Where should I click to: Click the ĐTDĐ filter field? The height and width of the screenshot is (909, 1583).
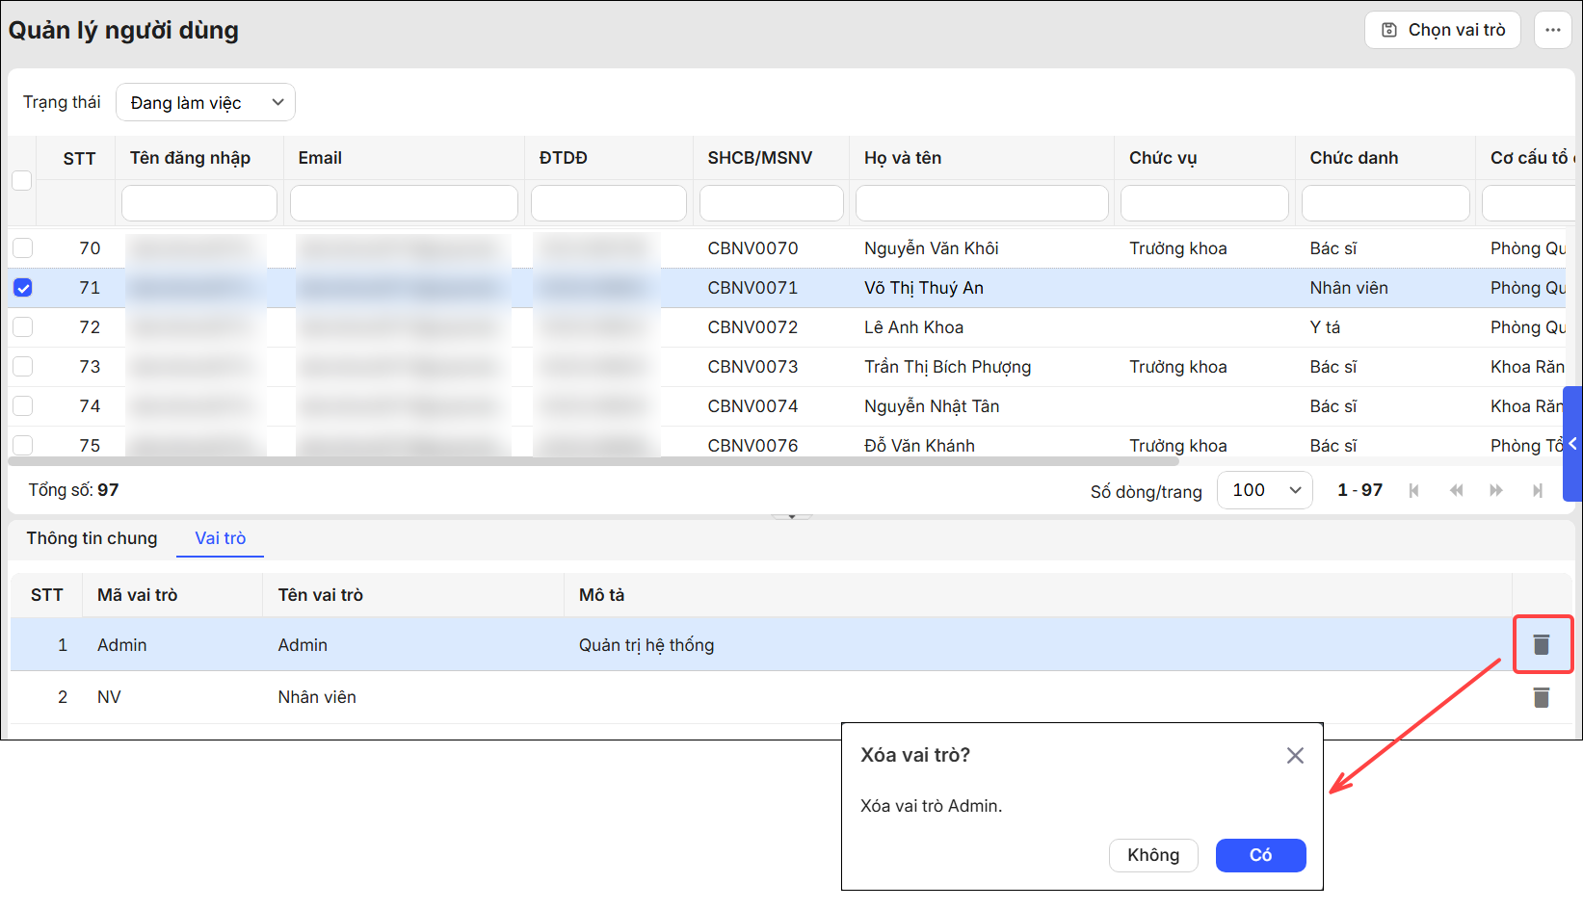(609, 203)
